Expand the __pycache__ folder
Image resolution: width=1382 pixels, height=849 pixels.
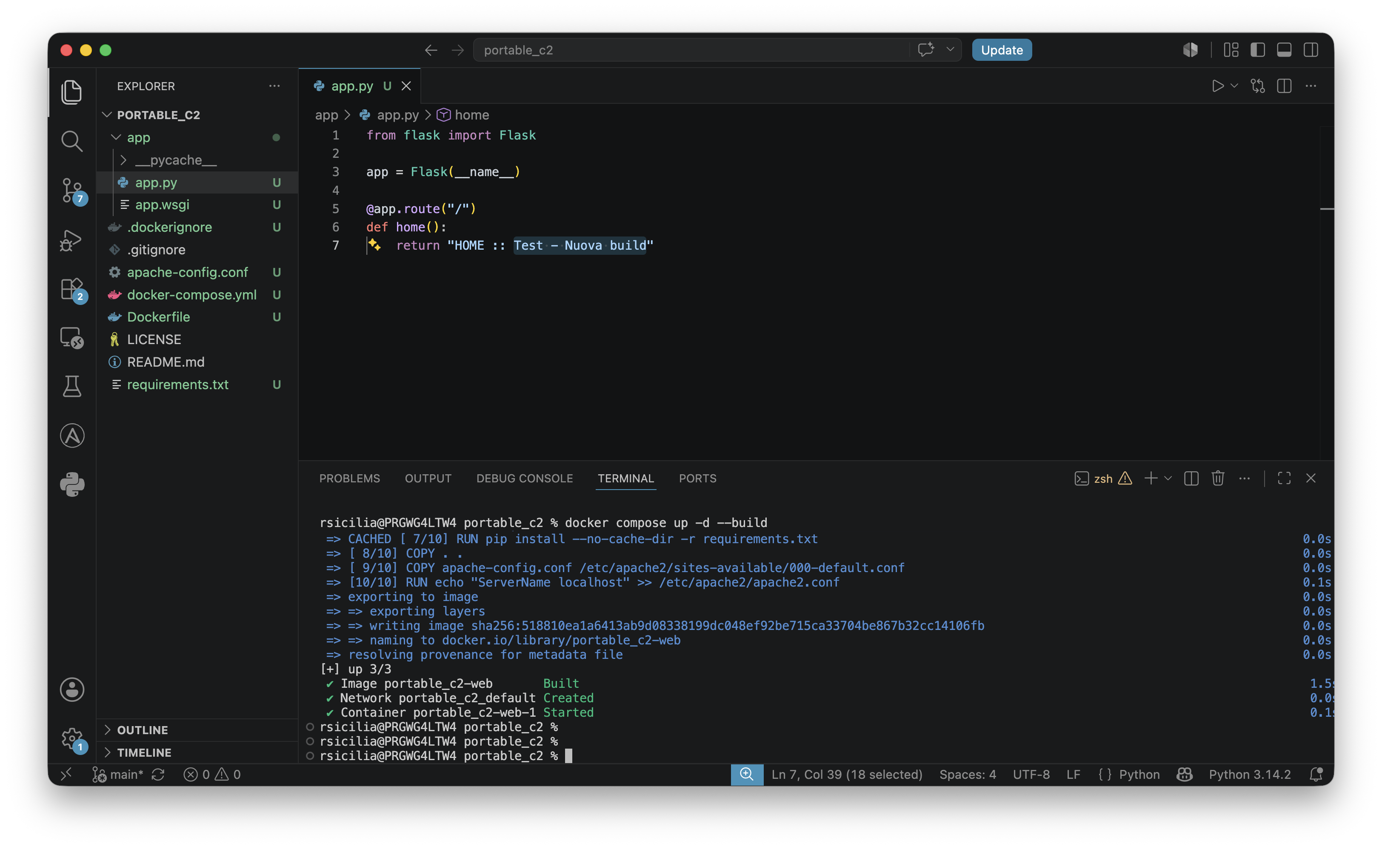coord(123,160)
